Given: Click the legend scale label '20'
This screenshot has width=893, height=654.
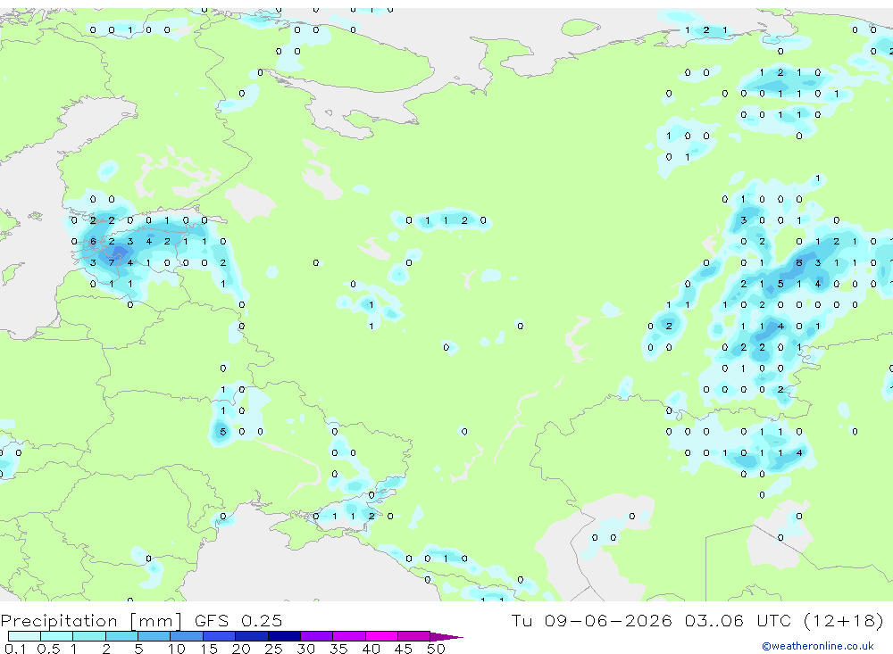Looking at the screenshot, I should coord(241,649).
